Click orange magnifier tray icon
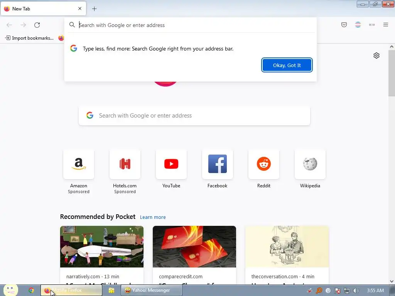 319,291
